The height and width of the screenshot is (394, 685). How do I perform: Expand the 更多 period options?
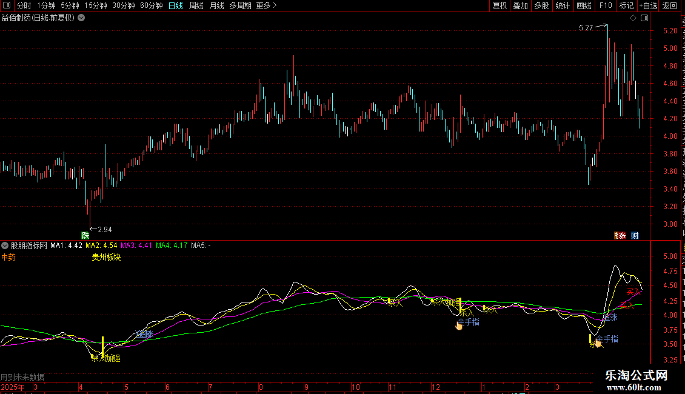(x=267, y=5)
